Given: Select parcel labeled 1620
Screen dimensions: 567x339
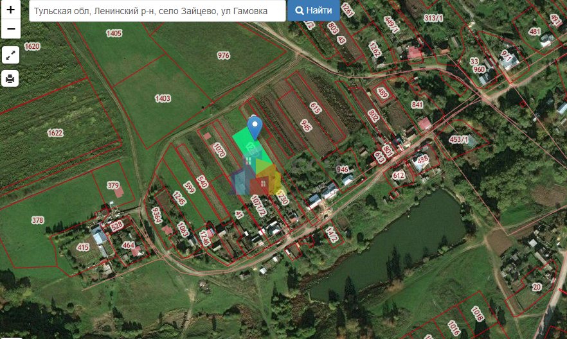Looking at the screenshot, I should (x=32, y=46).
